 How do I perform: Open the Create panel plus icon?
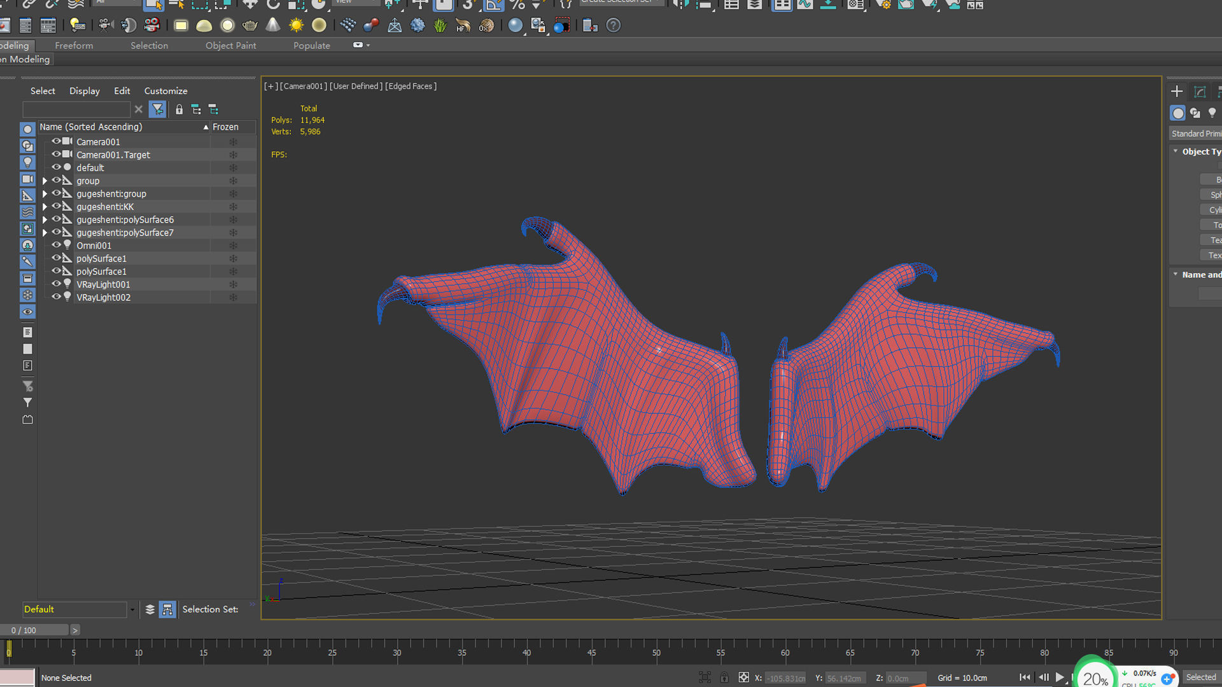coord(1177,92)
